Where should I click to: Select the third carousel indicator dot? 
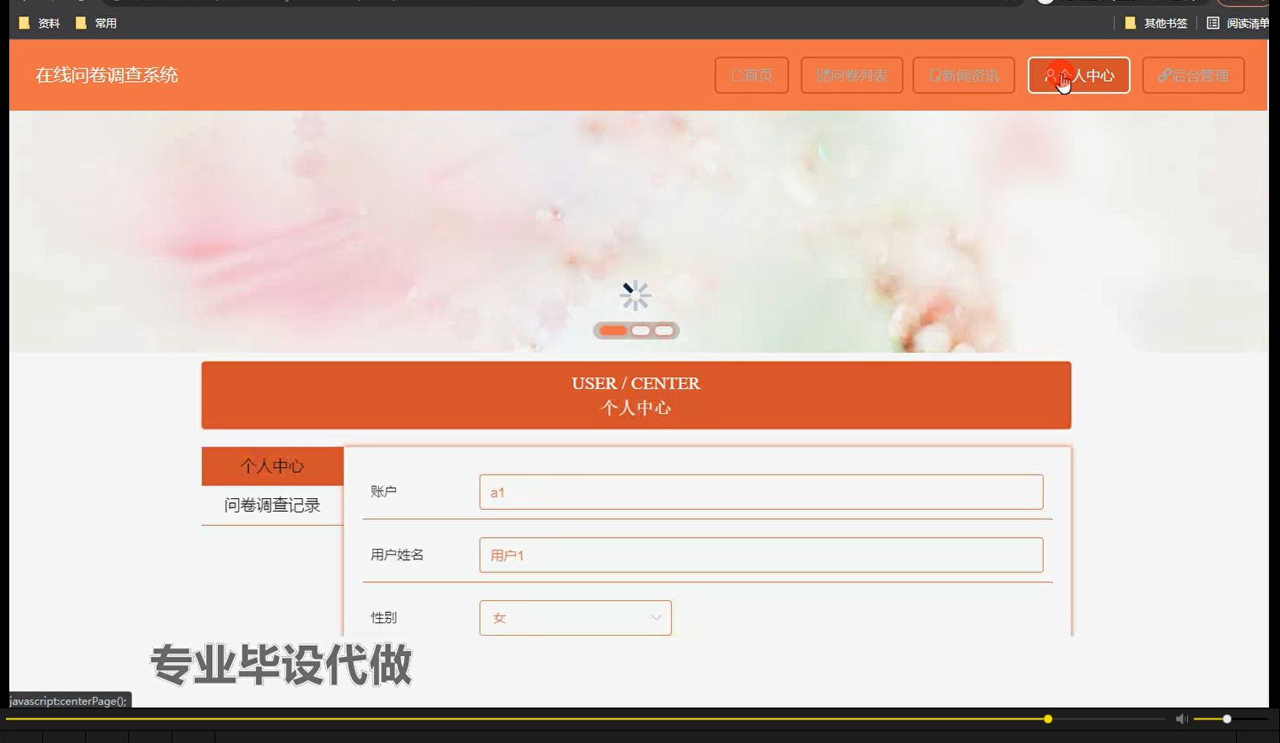point(664,331)
